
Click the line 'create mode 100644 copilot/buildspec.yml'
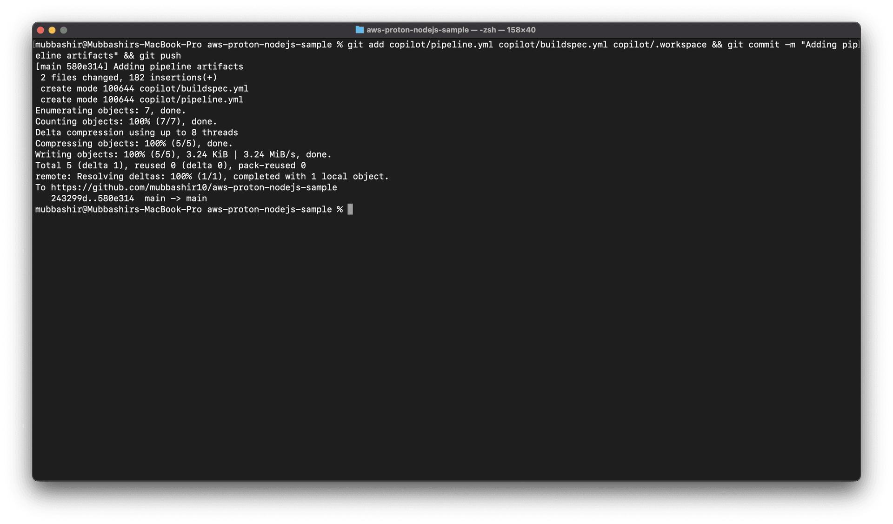(144, 89)
